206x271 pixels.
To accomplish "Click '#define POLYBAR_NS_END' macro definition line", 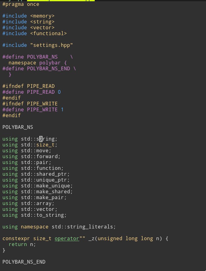I will (39, 69).
